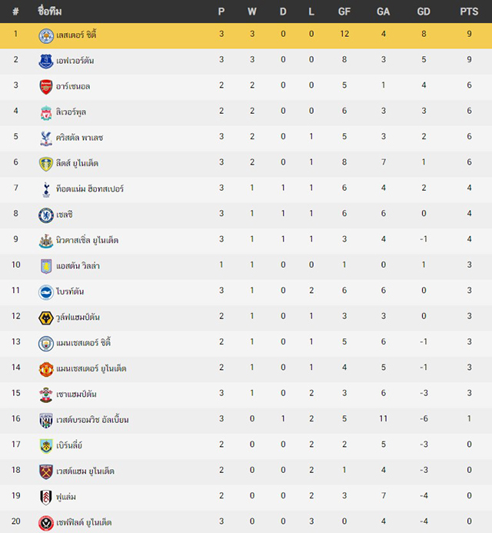This screenshot has width=492, height=533.
Task: Select the ชื่อทีม column header
Action: (50, 12)
